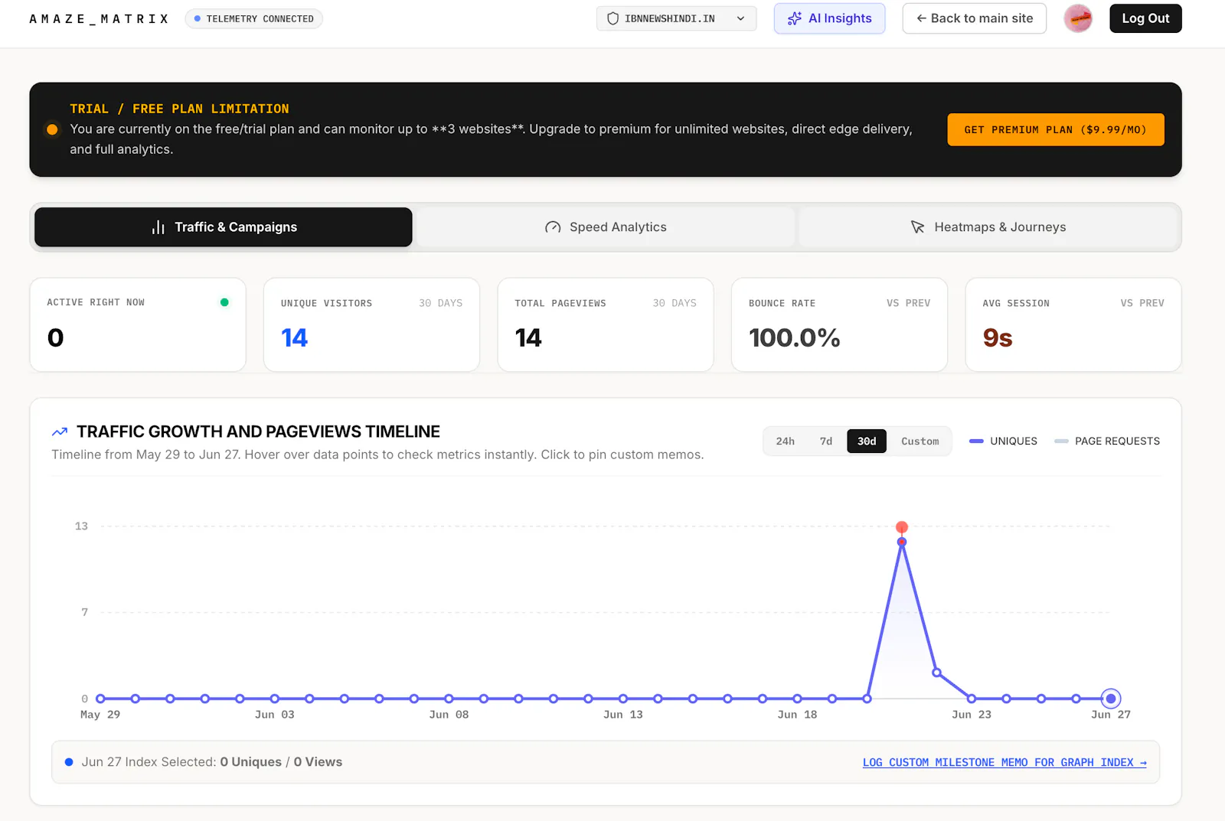Click the blue dot beside Jun 27 Index Selected
1225x821 pixels.
click(69, 762)
